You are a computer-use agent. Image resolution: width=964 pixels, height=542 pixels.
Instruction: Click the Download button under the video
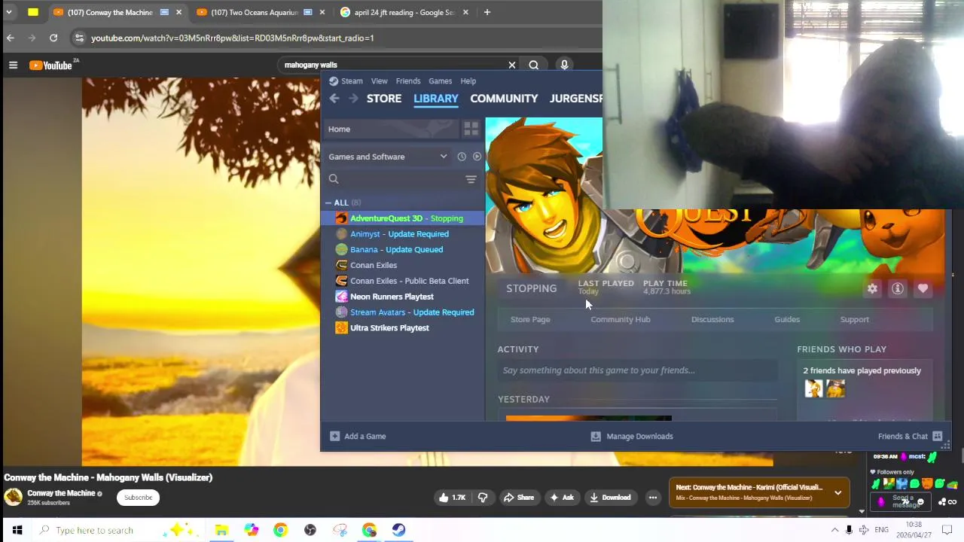[x=610, y=498]
